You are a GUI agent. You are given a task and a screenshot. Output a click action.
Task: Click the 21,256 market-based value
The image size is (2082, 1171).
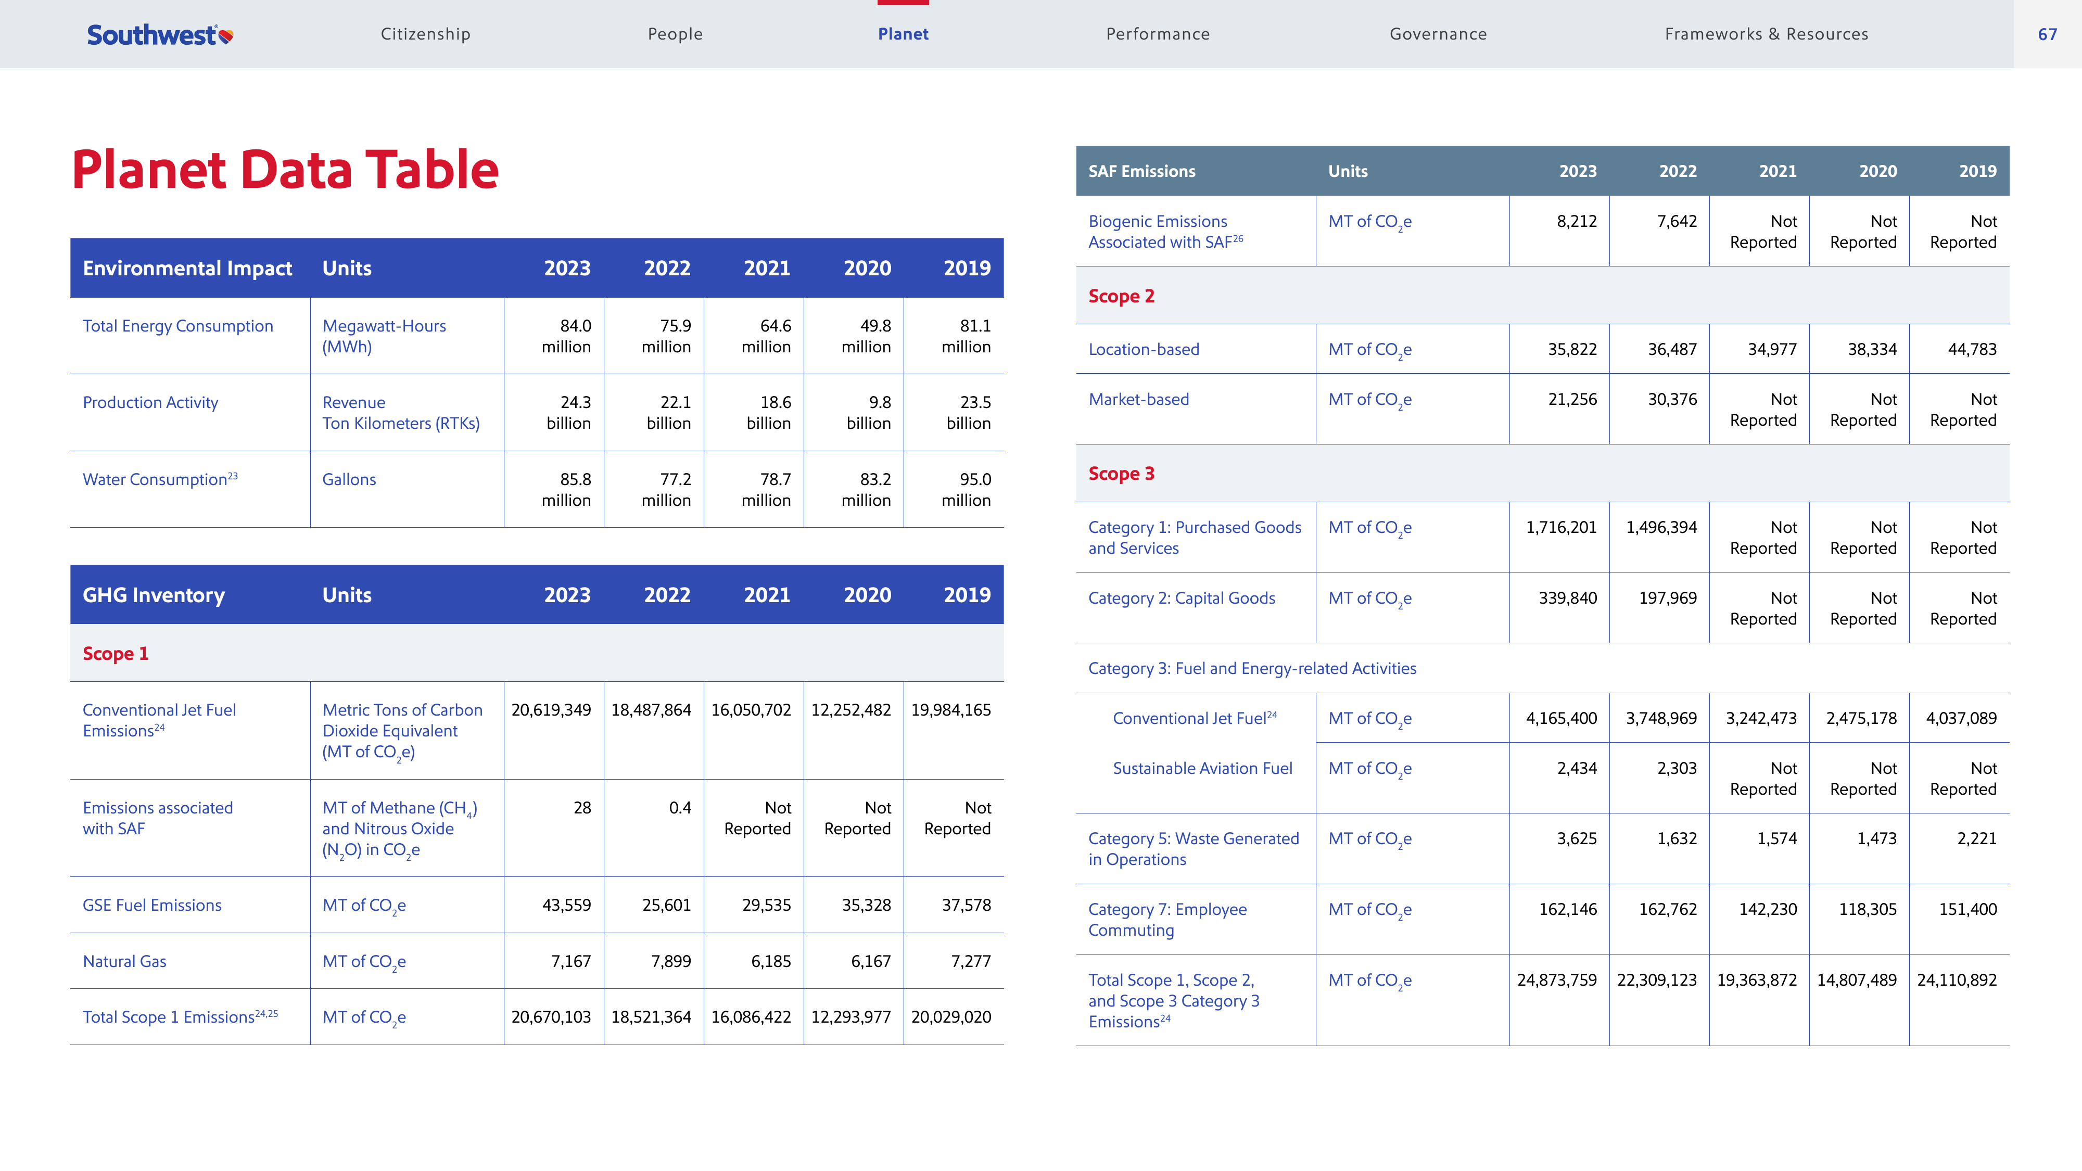[1572, 399]
